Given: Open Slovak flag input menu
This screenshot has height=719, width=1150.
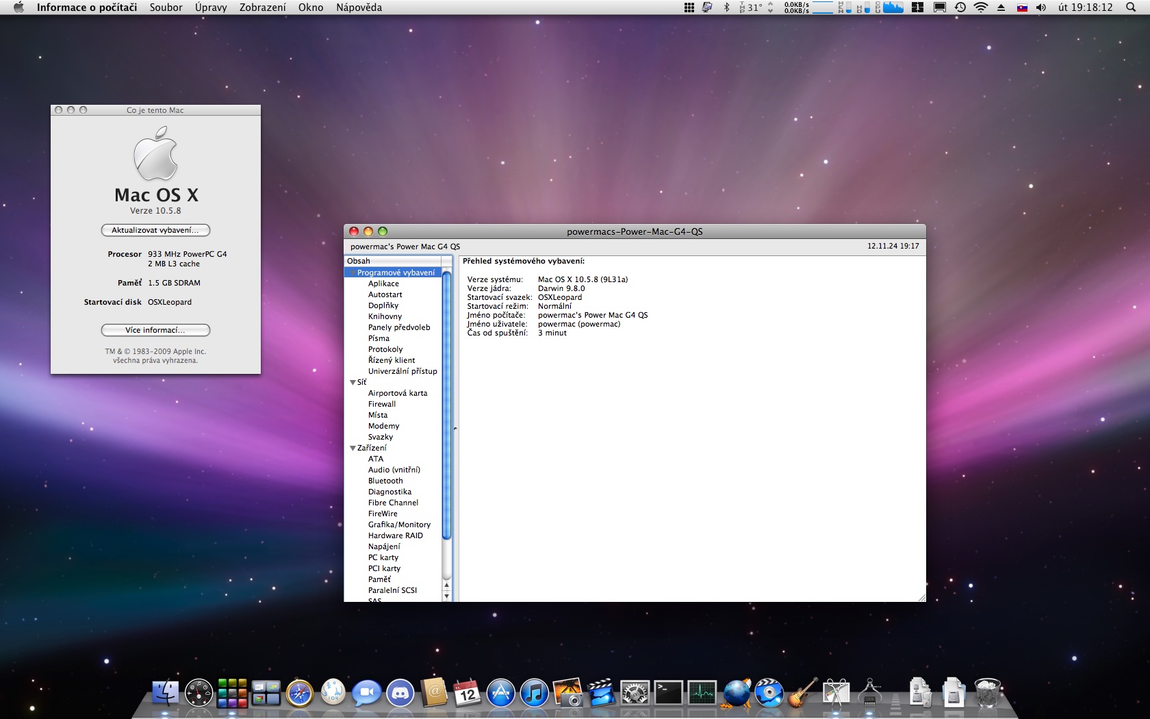Looking at the screenshot, I should pos(1022,8).
